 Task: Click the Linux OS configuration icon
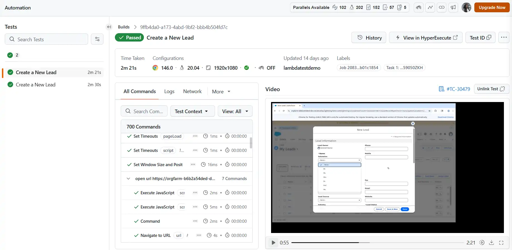coord(182,68)
